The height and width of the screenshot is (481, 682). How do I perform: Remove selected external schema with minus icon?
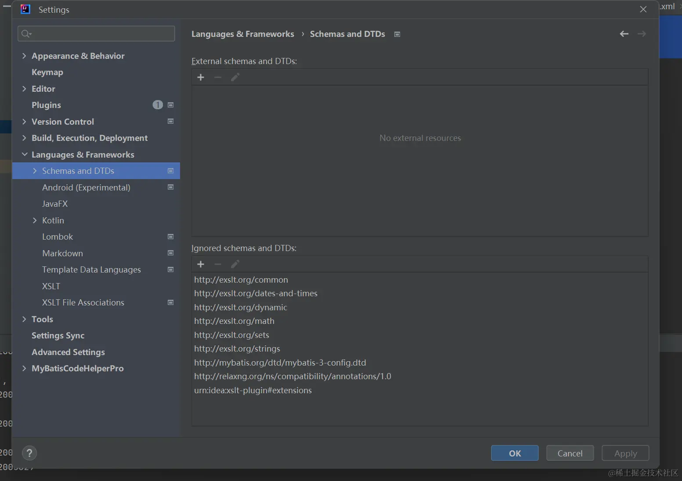[218, 77]
